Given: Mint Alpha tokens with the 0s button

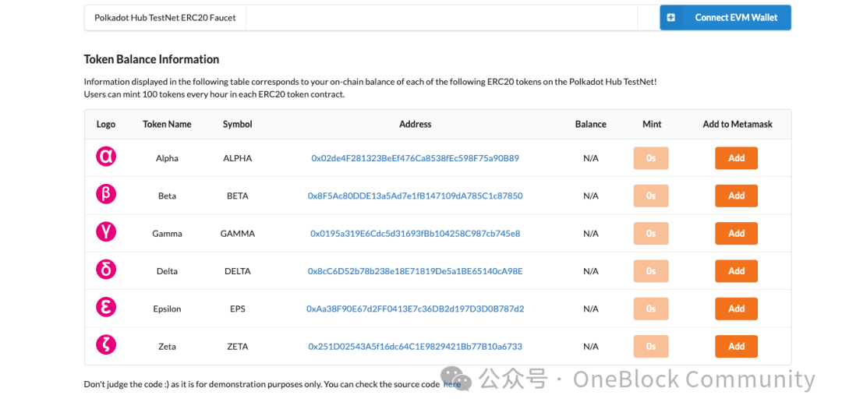Looking at the screenshot, I should point(651,158).
